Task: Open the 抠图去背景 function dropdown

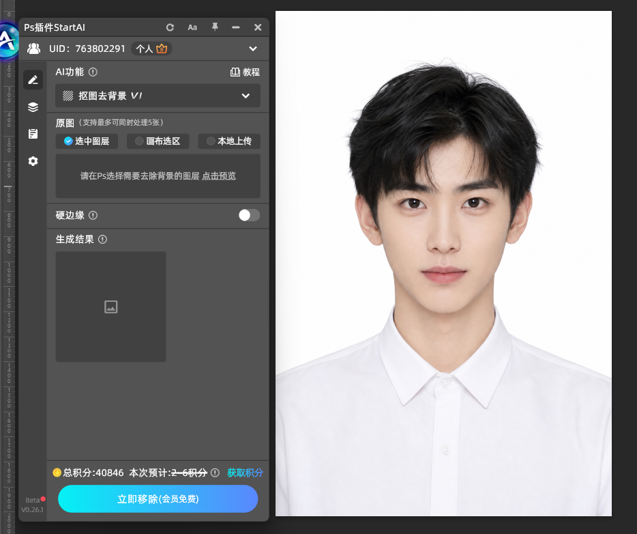Action: point(158,96)
